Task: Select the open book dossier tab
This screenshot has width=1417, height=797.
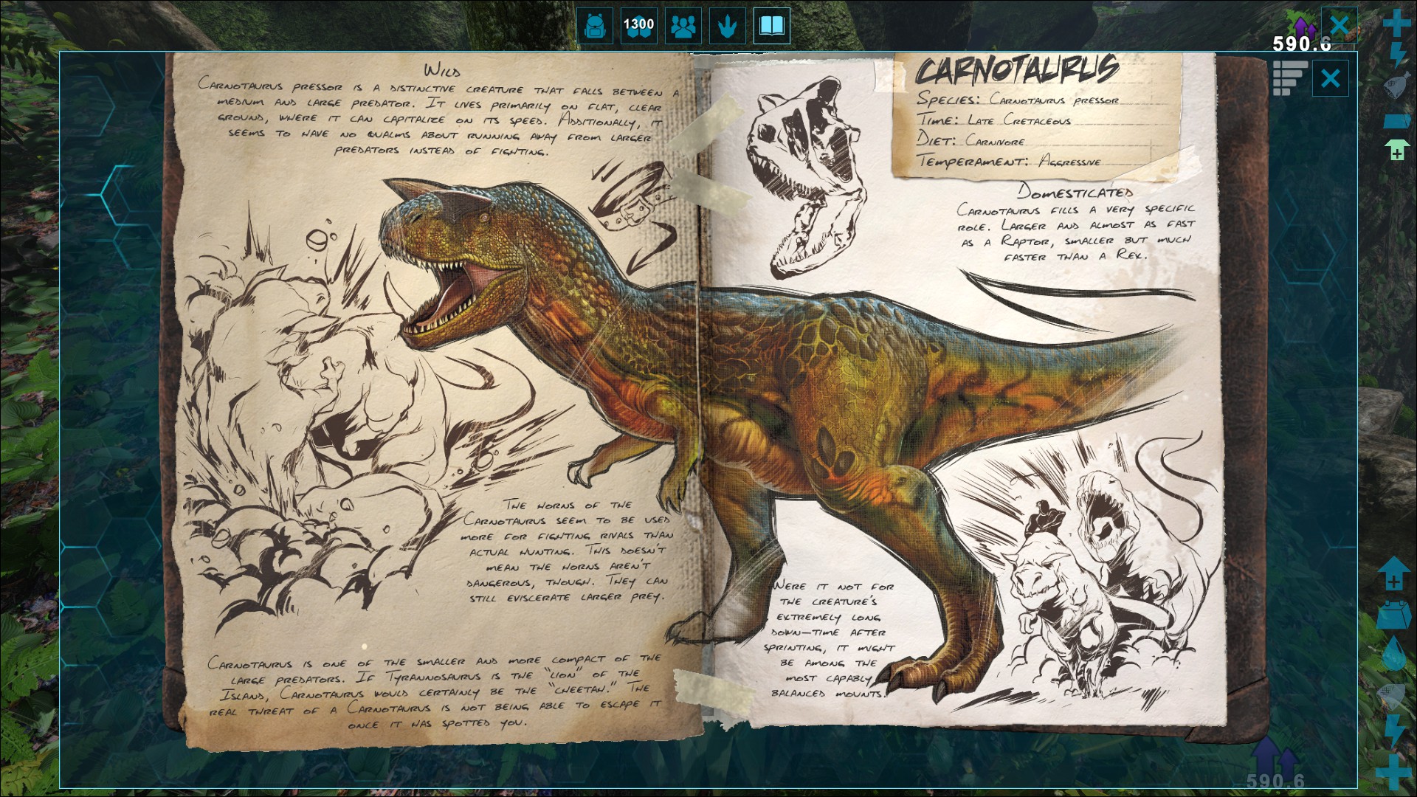Action: (x=772, y=27)
